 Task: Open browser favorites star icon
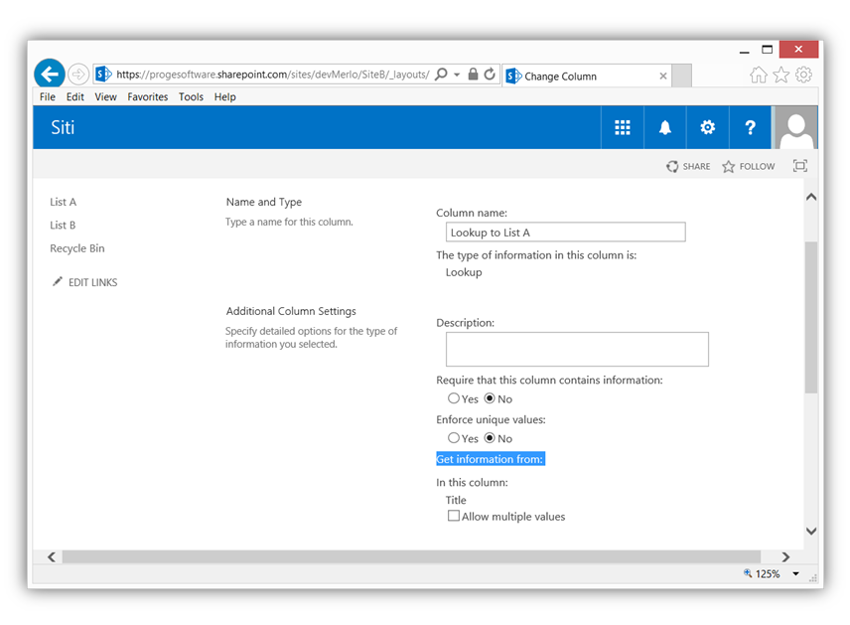tap(781, 76)
